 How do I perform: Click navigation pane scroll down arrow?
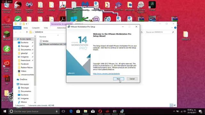click(35, 103)
